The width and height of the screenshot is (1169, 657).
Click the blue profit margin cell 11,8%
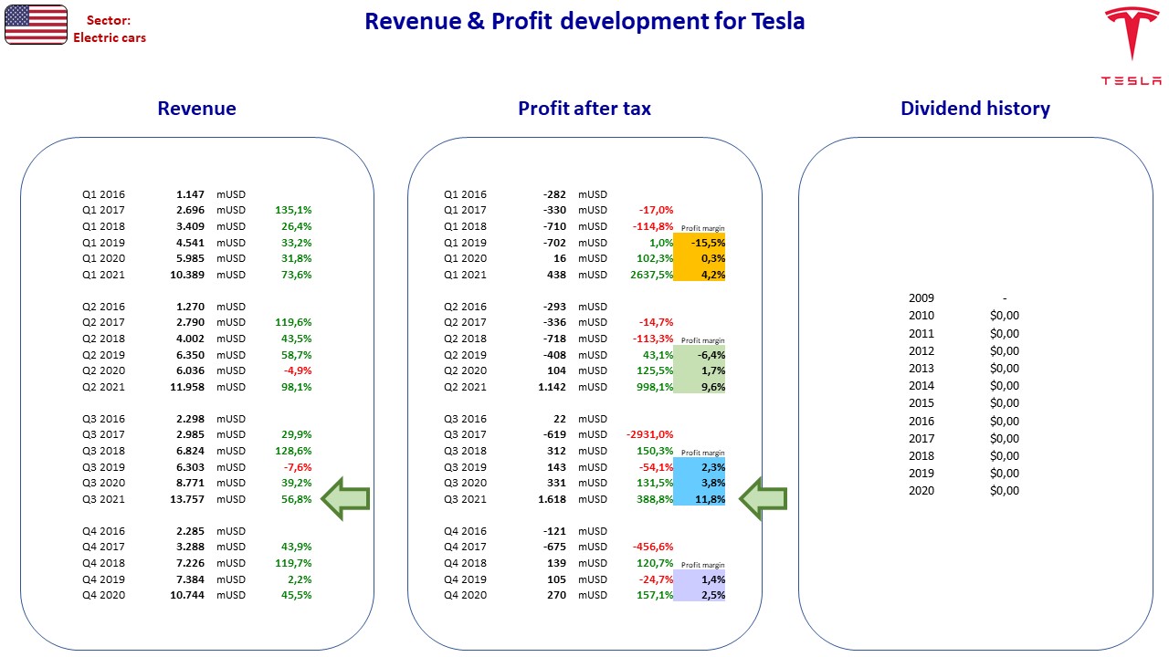point(700,499)
